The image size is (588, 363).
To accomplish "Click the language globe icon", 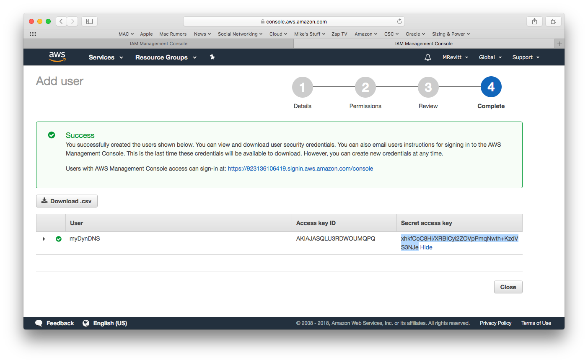I will (86, 323).
